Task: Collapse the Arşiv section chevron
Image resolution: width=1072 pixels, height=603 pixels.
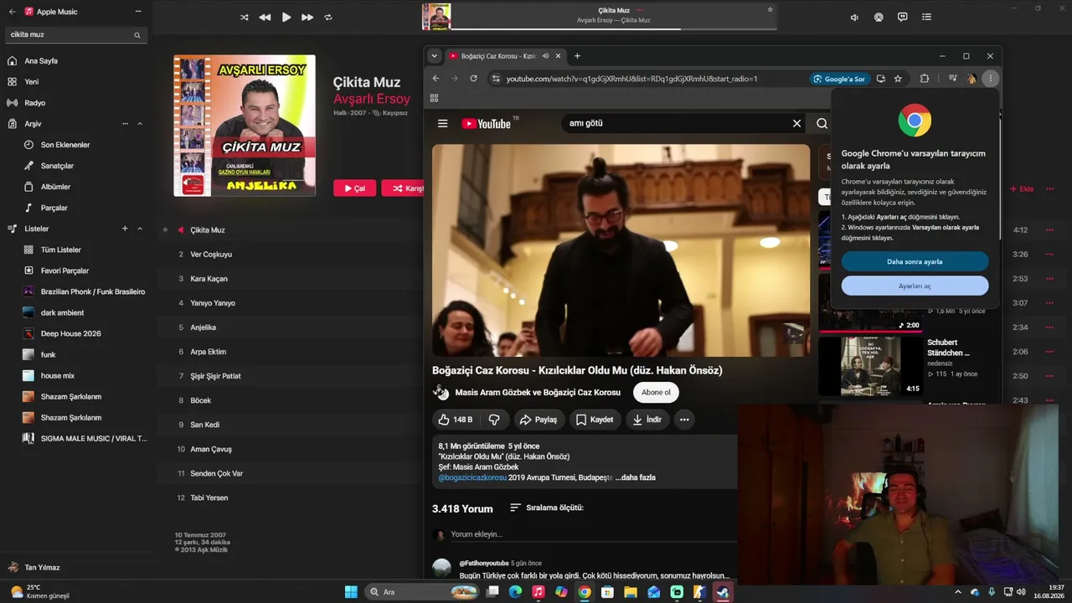Action: [140, 124]
